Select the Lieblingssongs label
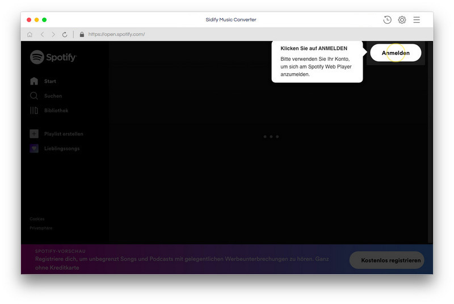This screenshot has width=454, height=304. (x=62, y=149)
